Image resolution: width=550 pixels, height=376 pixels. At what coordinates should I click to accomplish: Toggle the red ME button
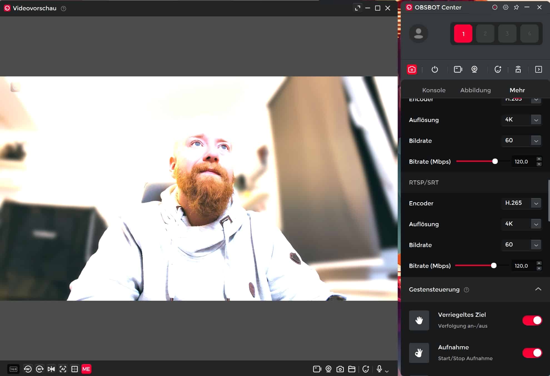click(x=86, y=369)
